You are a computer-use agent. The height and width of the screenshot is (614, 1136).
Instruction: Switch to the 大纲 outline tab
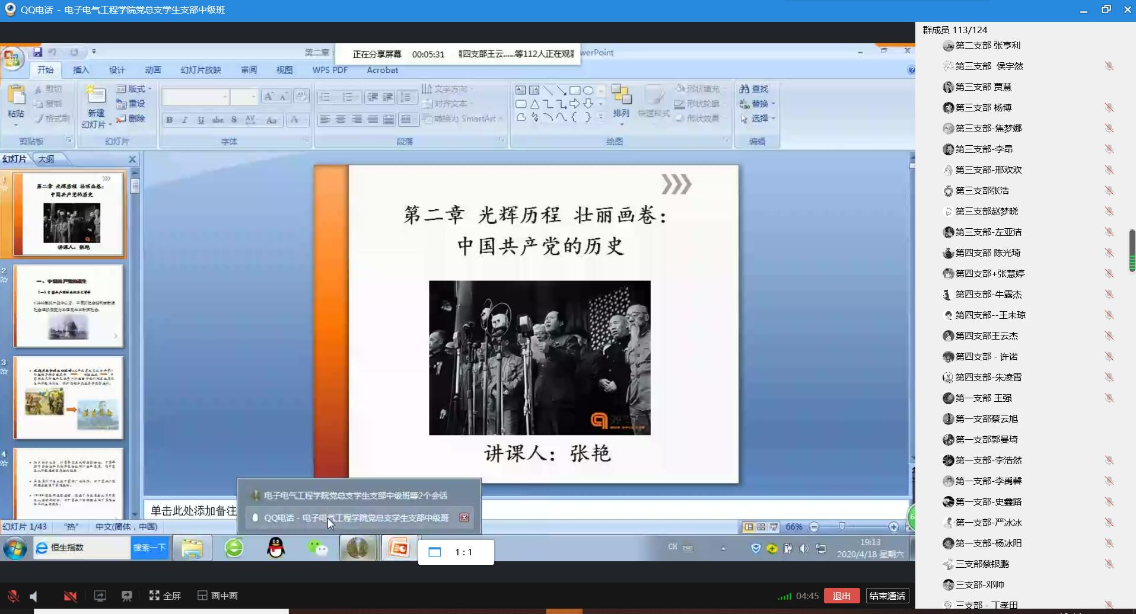coord(46,159)
